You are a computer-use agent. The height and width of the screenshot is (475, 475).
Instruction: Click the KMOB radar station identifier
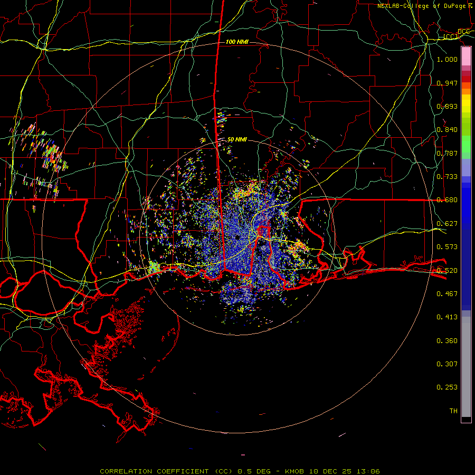294,471
